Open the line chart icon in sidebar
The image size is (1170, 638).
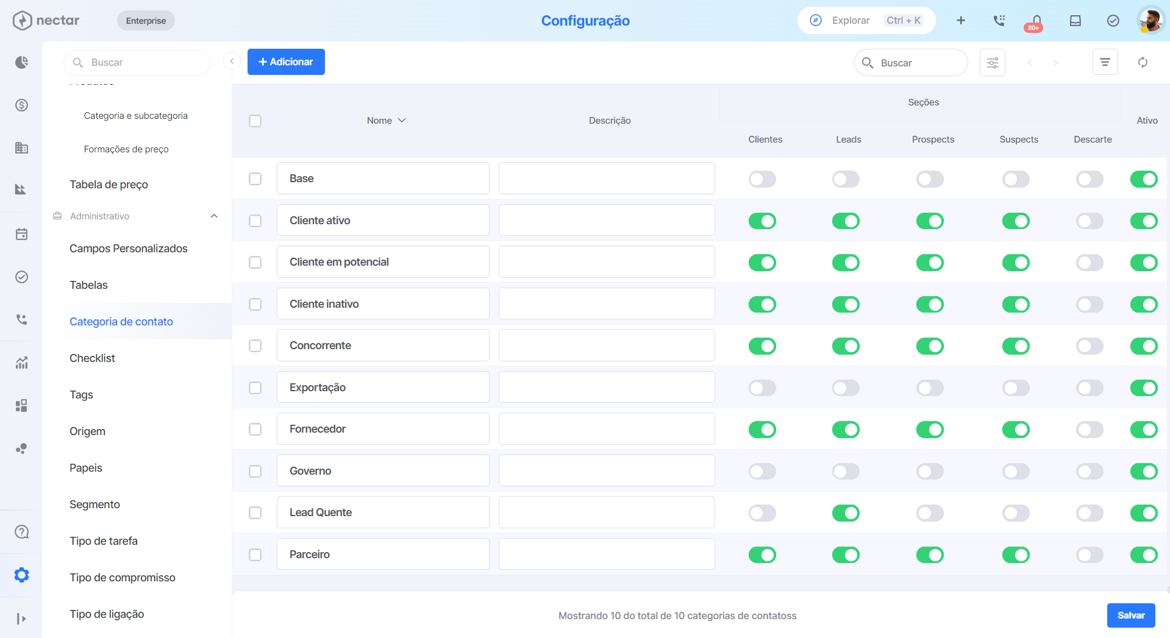(21, 190)
